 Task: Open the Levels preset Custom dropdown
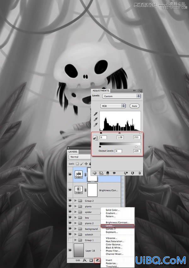(121, 96)
